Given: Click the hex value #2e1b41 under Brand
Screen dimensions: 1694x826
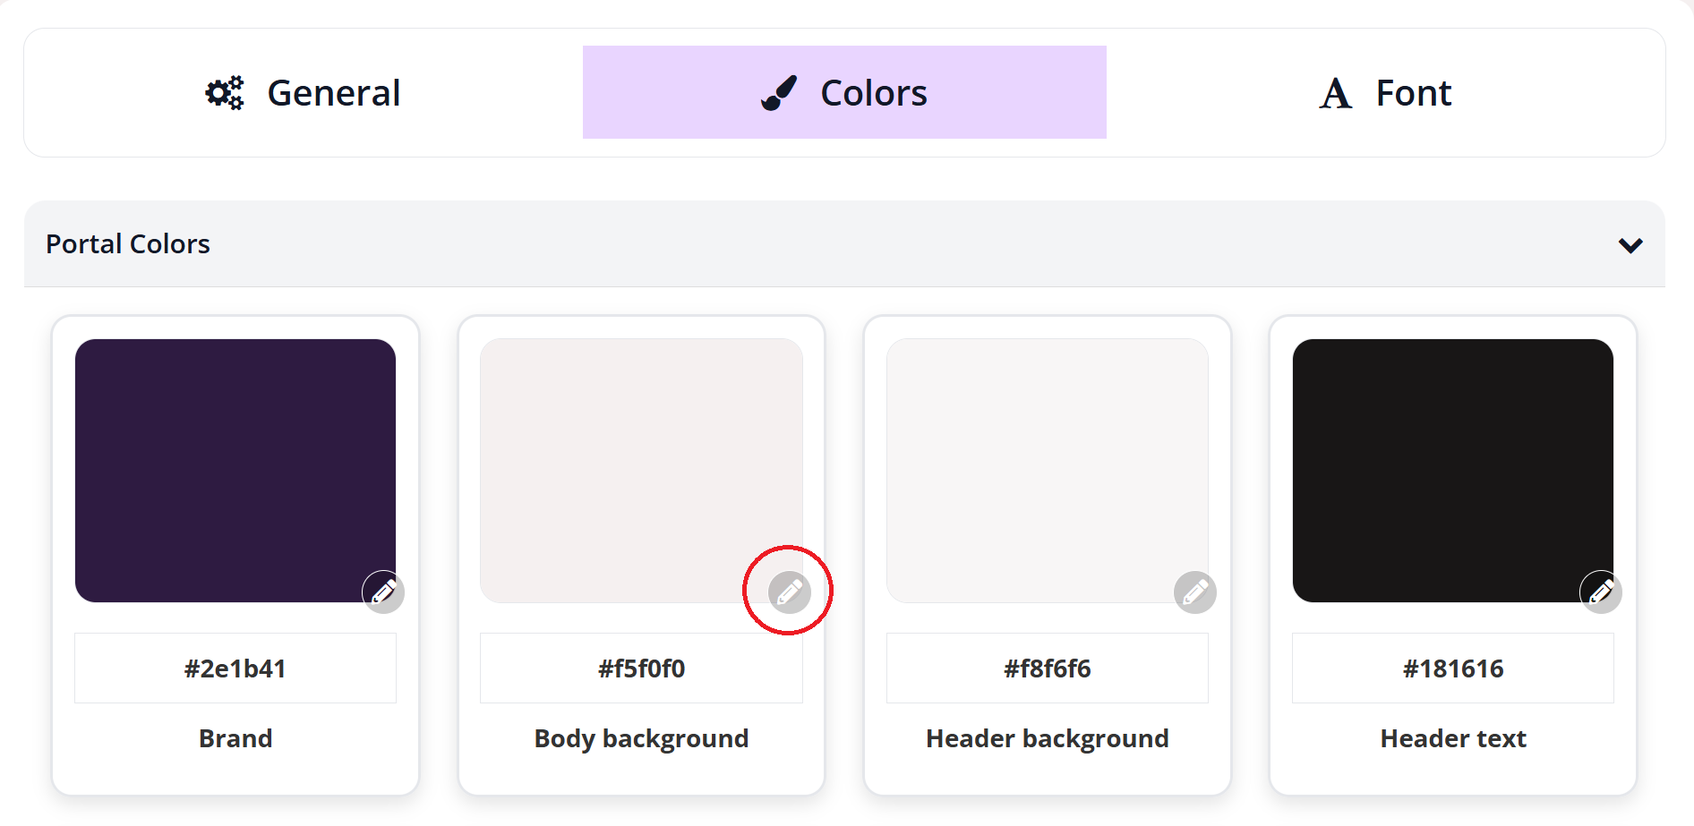Looking at the screenshot, I should tap(235, 668).
